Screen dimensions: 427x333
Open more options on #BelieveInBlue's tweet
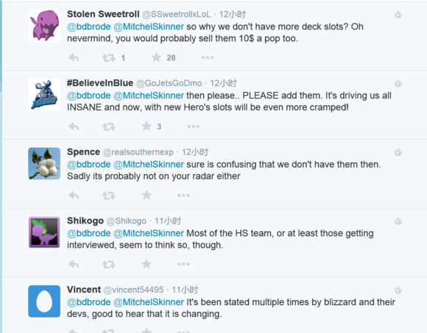[x=194, y=126]
